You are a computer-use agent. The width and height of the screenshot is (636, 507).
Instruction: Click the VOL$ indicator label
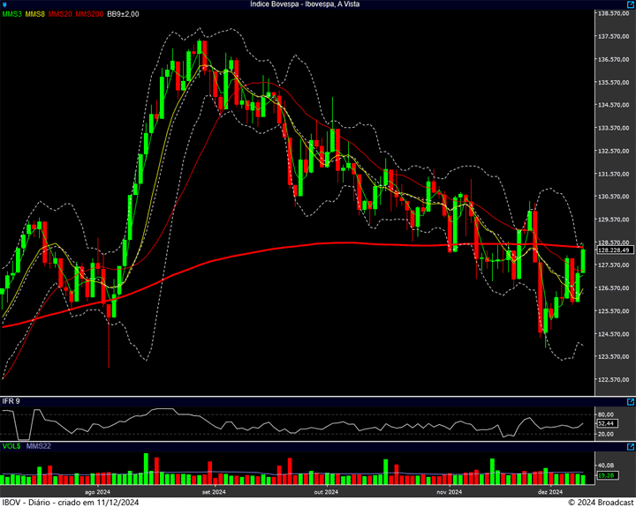pos(11,447)
